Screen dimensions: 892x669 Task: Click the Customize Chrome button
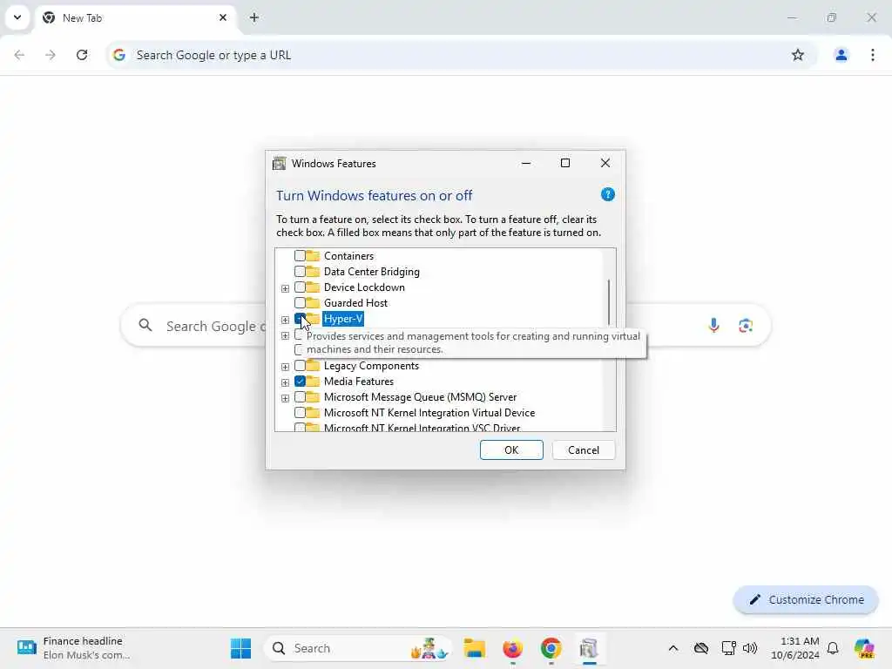[x=806, y=599]
